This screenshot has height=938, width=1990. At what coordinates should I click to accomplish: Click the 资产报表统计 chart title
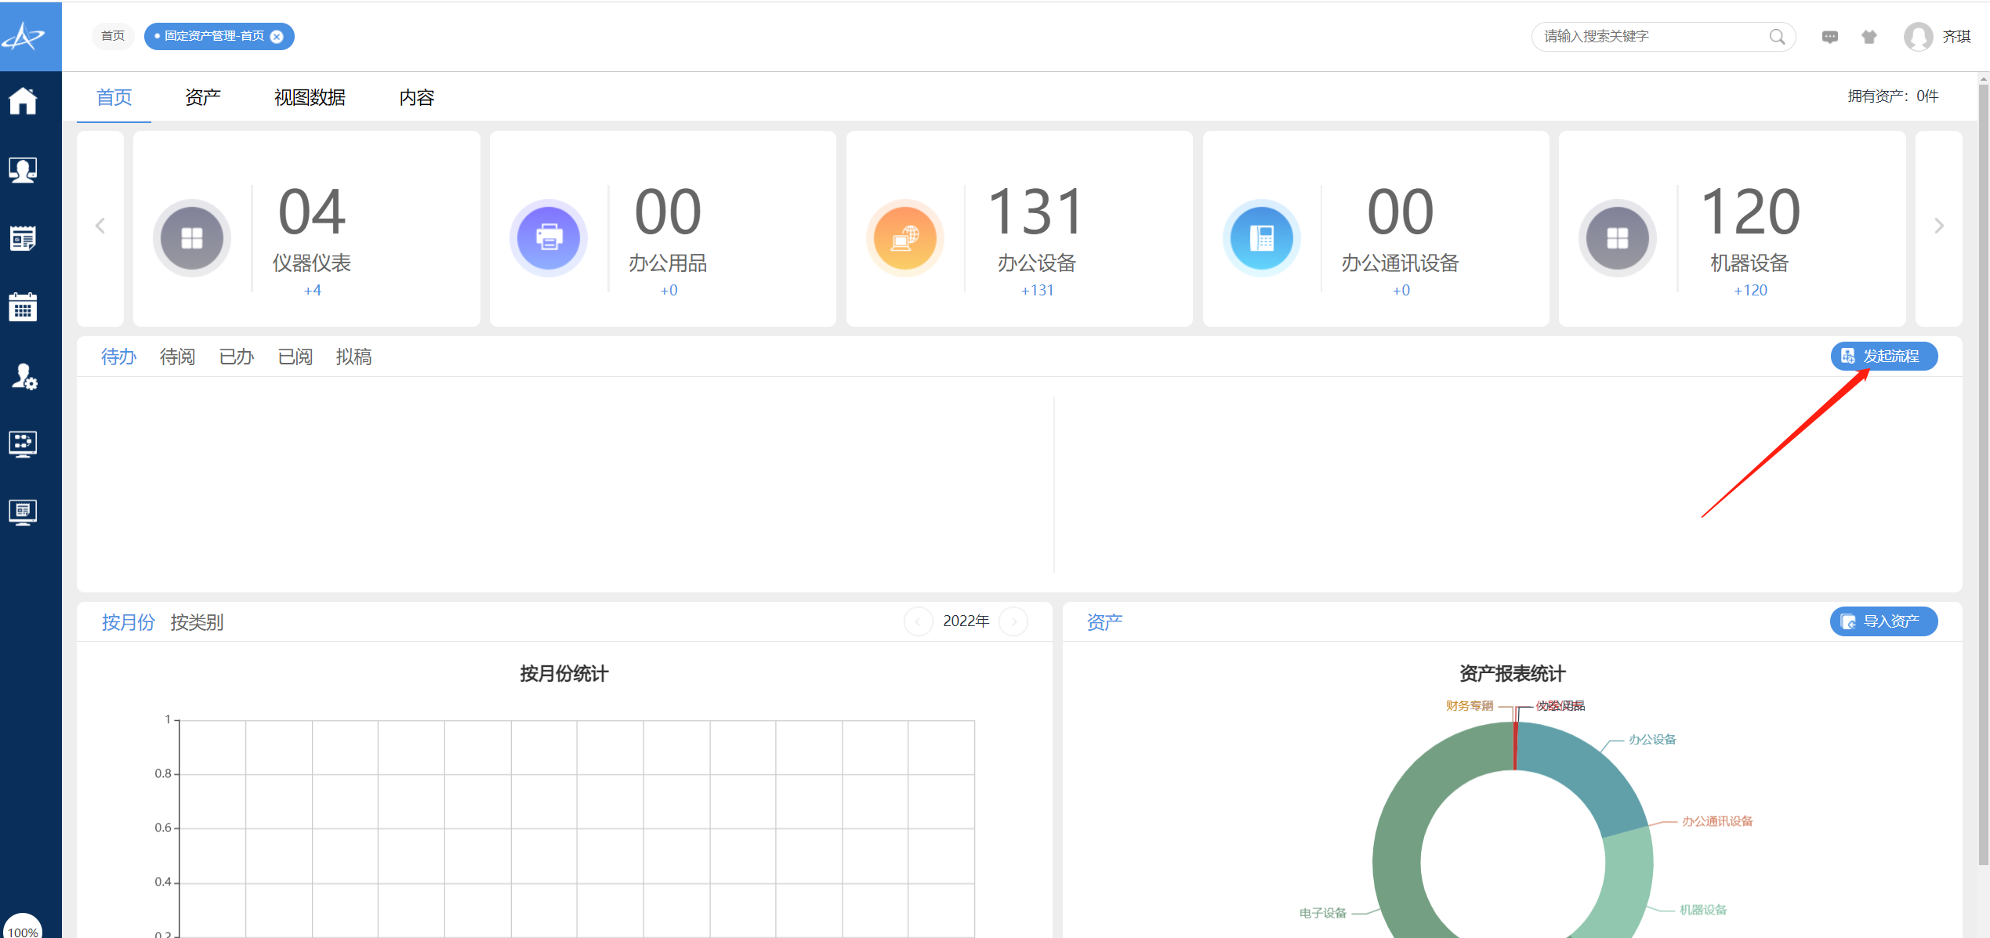tap(1513, 674)
